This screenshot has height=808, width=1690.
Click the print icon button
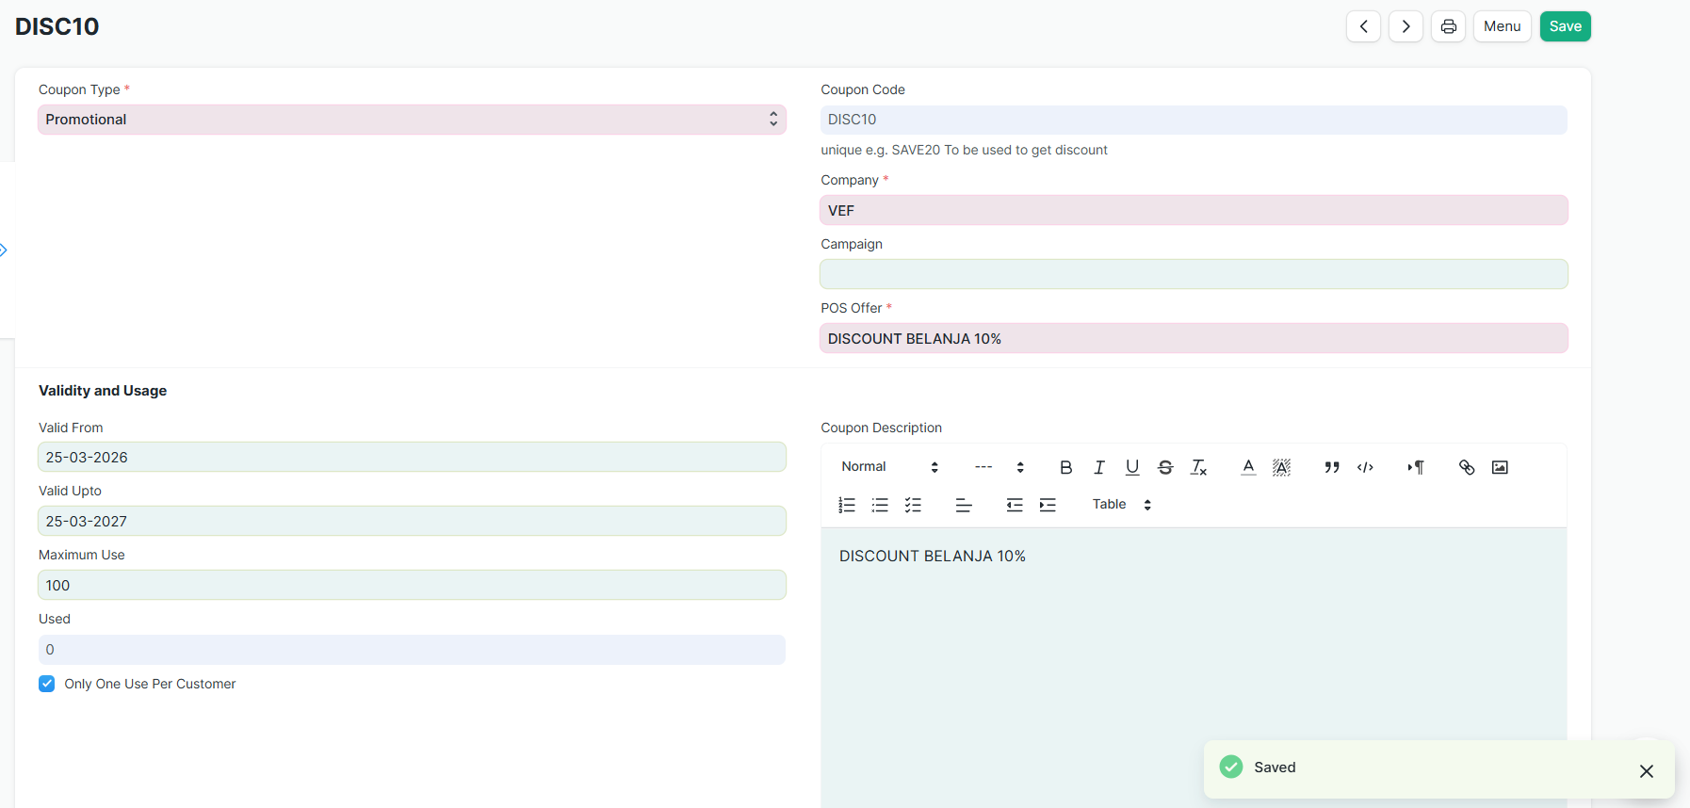coord(1448,26)
